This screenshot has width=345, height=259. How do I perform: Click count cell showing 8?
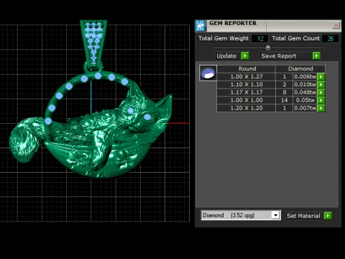point(284,92)
